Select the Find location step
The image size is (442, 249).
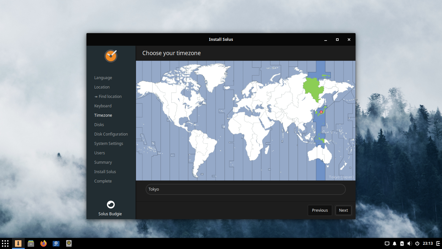click(x=108, y=97)
